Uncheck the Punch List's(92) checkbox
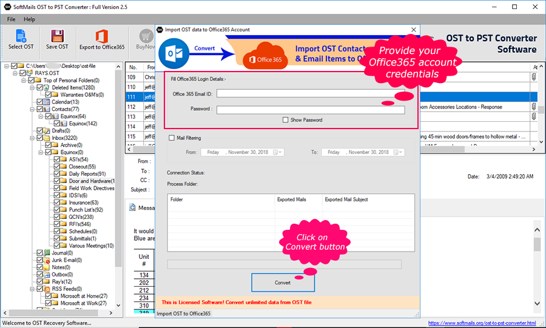The width and height of the screenshot is (546, 328). (x=57, y=210)
